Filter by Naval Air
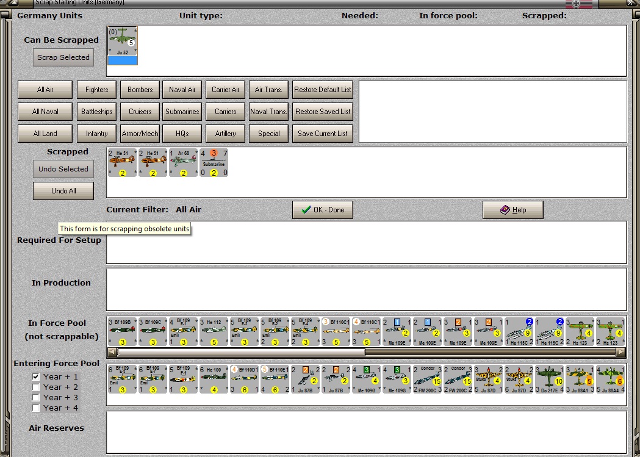The height and width of the screenshot is (457, 640). (182, 89)
